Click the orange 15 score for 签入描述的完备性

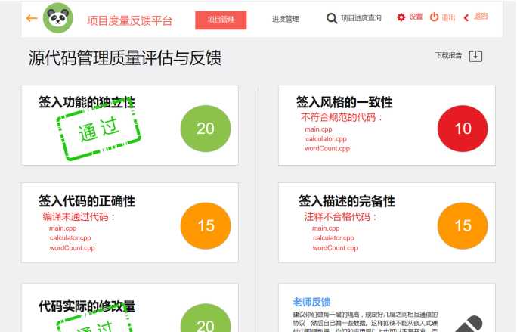pos(463,225)
